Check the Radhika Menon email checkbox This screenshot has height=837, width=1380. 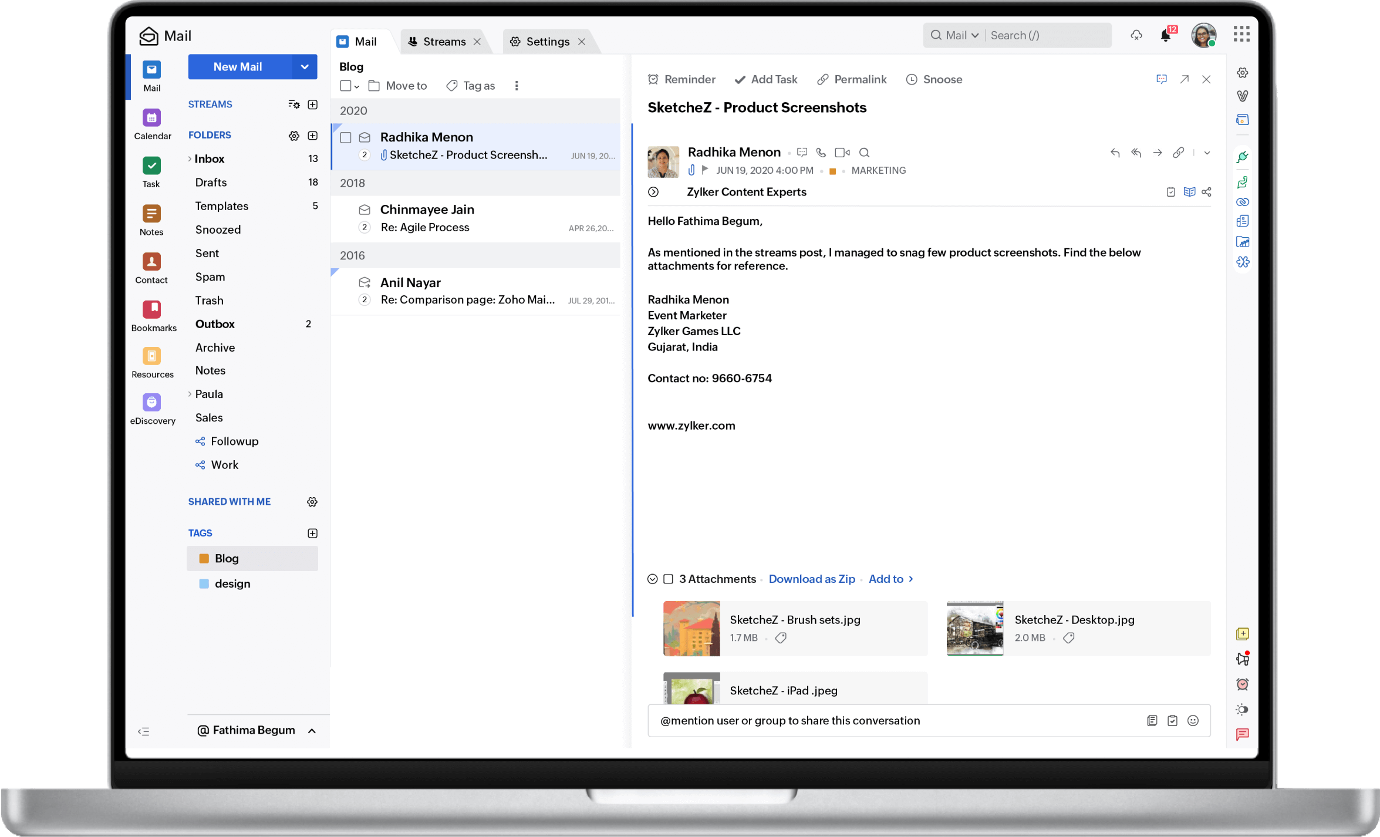pyautogui.click(x=346, y=137)
